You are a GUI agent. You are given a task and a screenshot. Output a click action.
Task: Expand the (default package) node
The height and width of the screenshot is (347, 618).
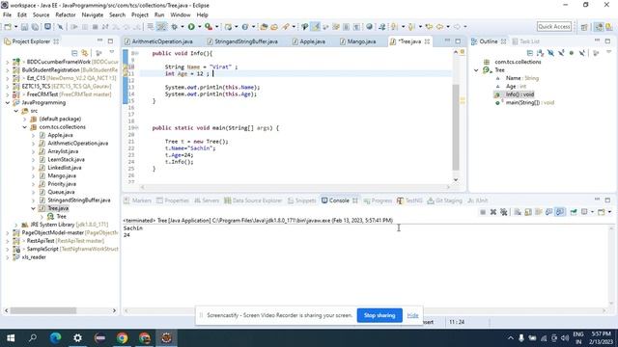click(x=25, y=119)
